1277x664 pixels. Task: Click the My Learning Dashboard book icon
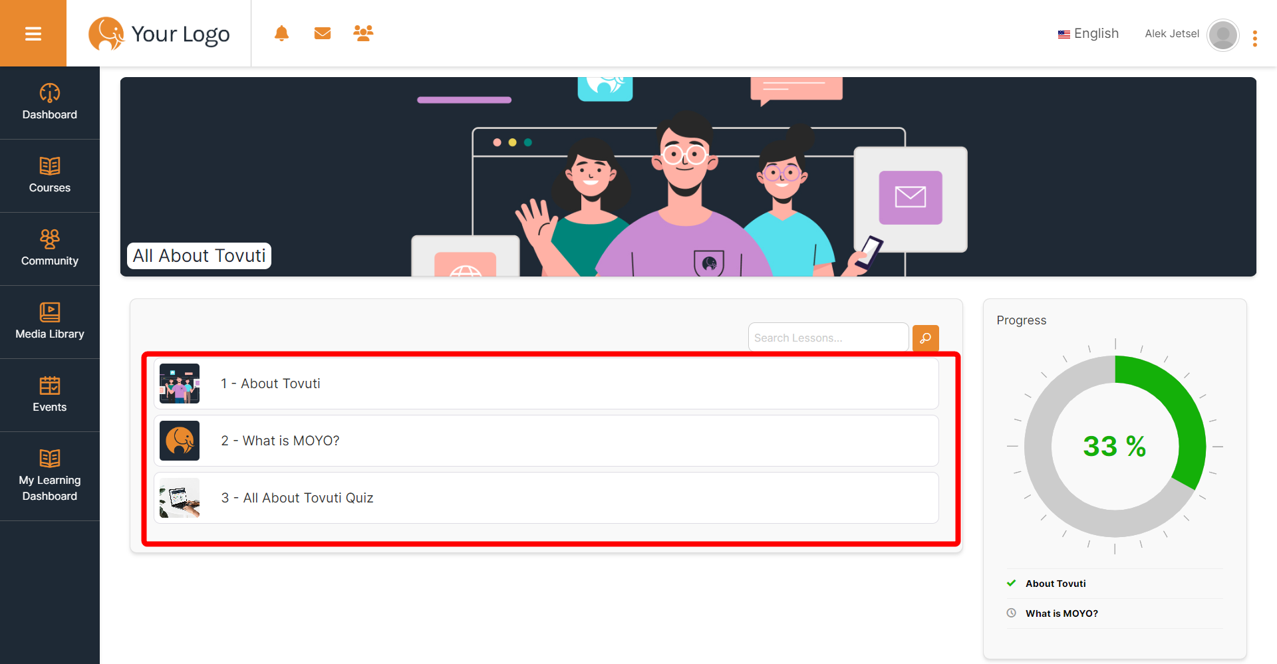50,459
